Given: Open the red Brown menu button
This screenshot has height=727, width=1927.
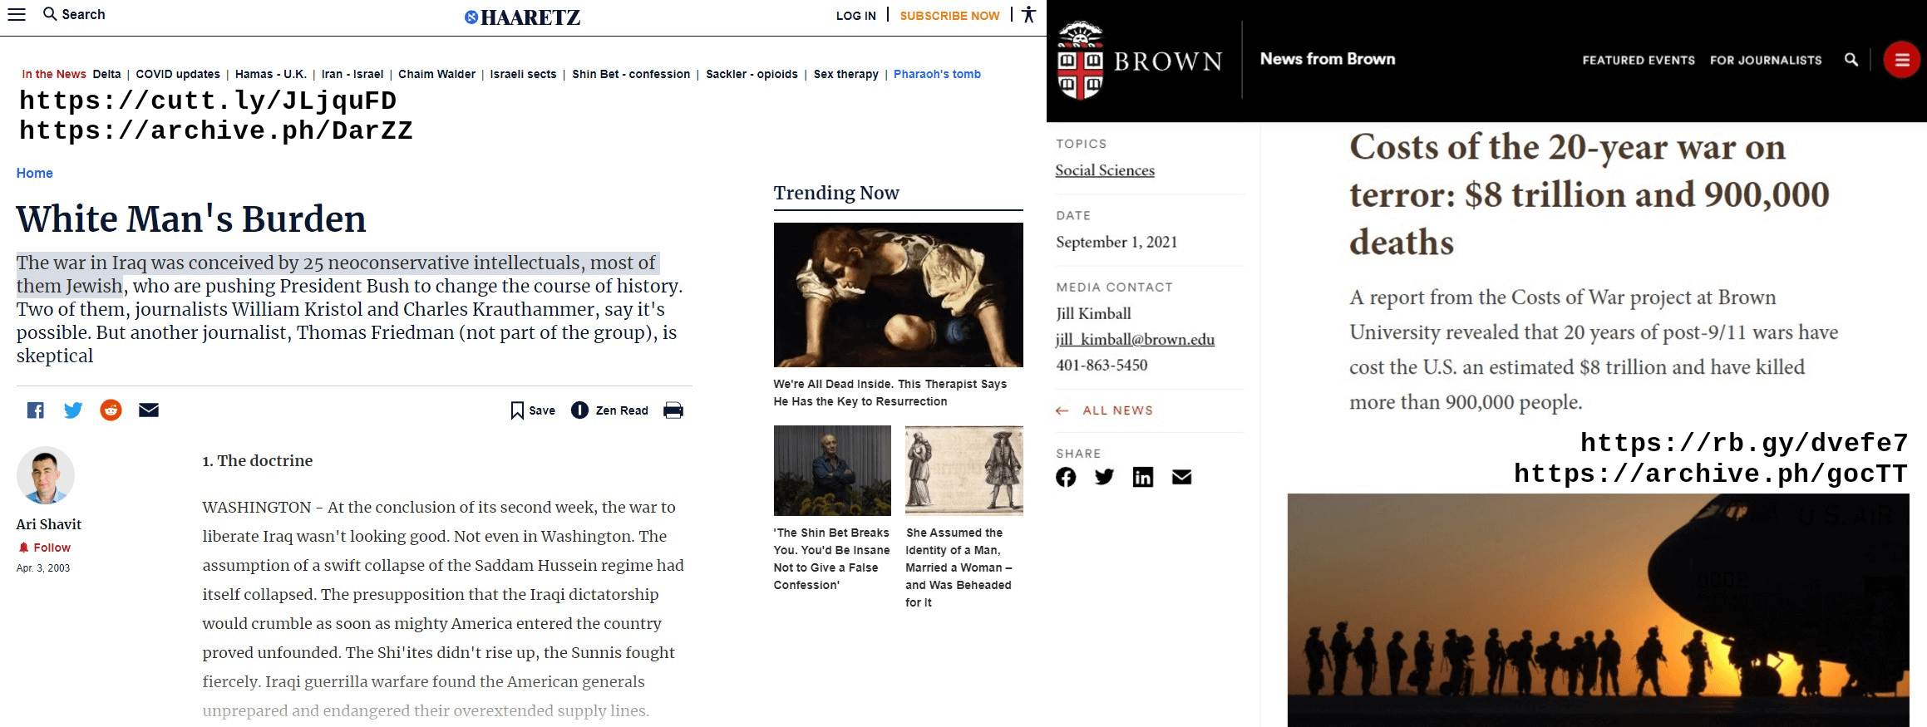Looking at the screenshot, I should [1901, 60].
